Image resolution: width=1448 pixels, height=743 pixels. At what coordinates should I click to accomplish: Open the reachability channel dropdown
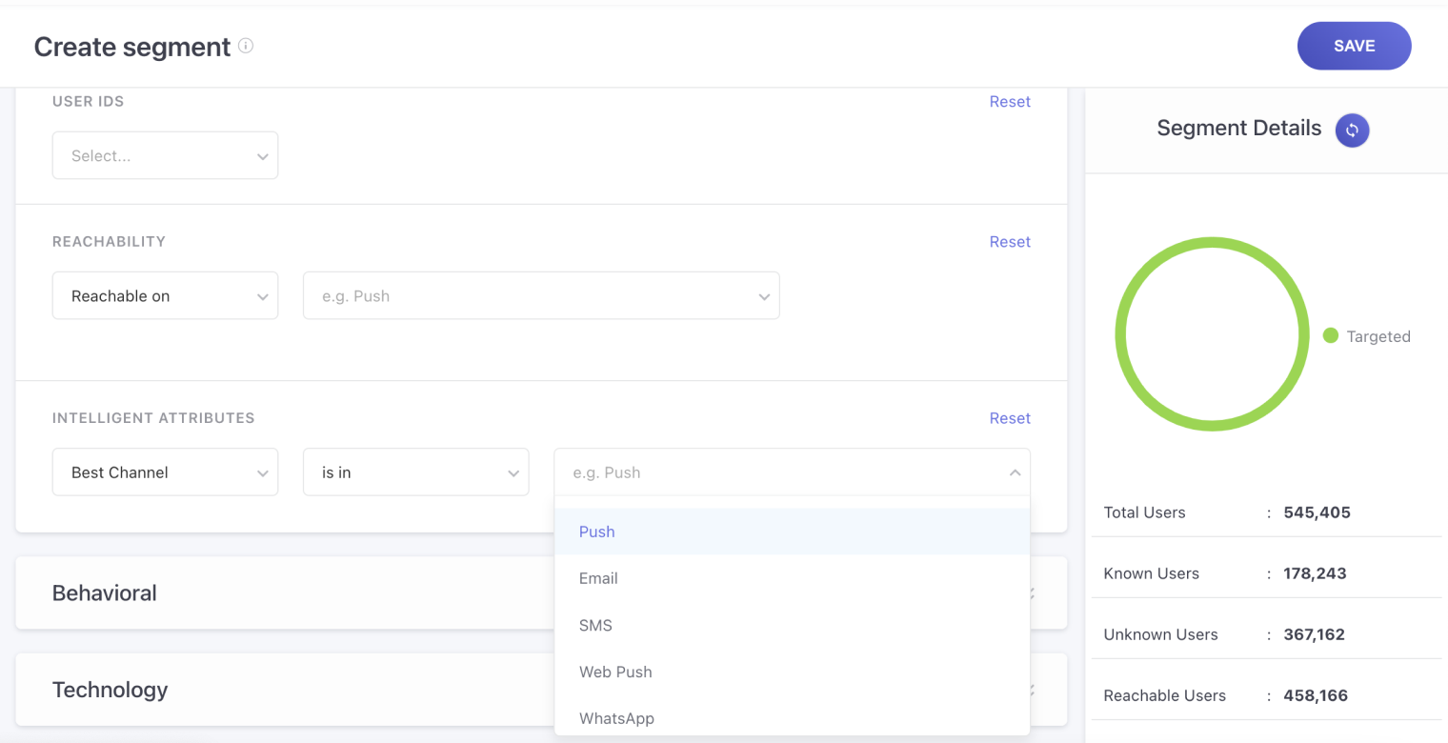click(540, 296)
